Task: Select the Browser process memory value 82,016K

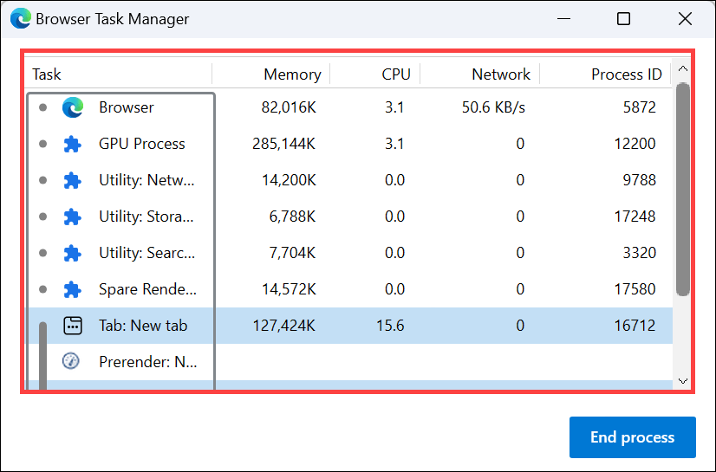Action: [289, 107]
